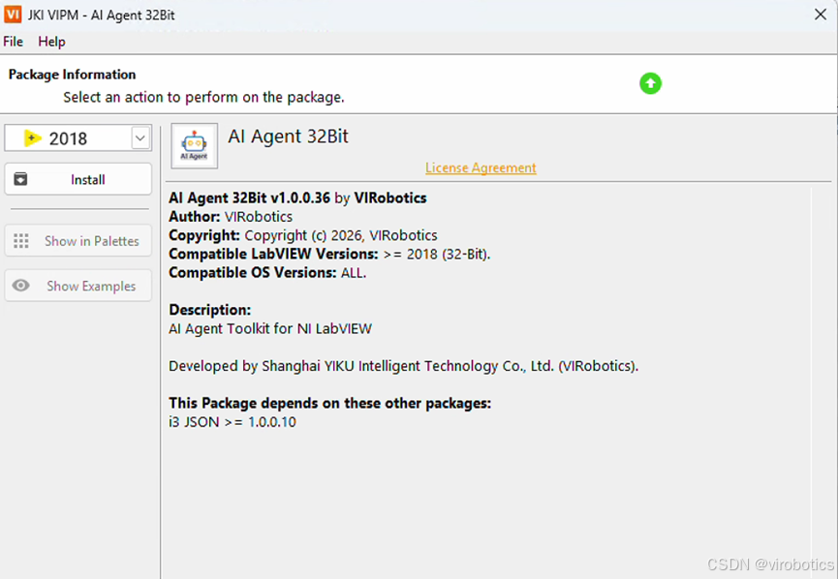Click the 'Developed by Shanghai YIKU' line
Viewport: 838px width, 579px height.
[404, 366]
